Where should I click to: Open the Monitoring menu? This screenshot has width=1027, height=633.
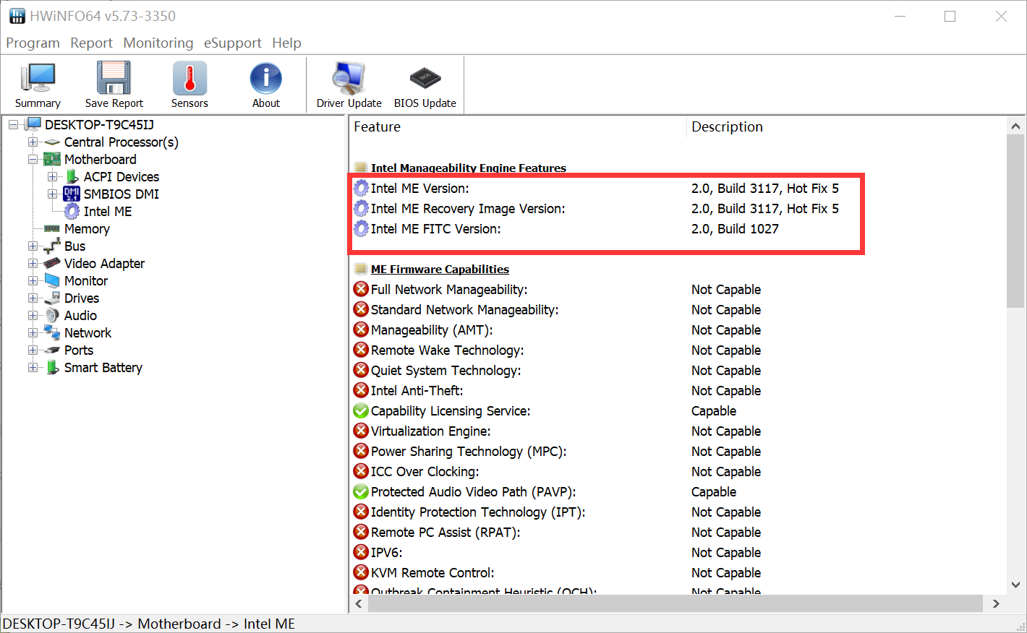158,43
